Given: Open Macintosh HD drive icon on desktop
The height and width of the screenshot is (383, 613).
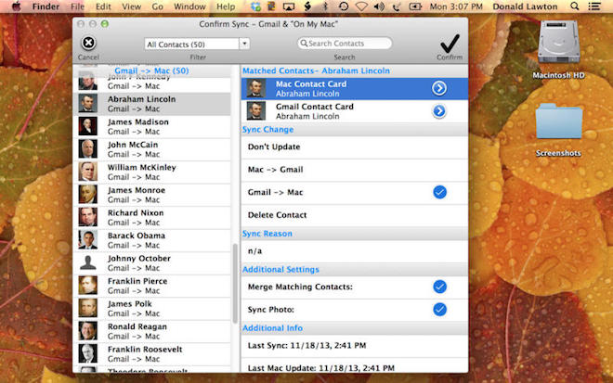Looking at the screenshot, I should click(x=558, y=42).
